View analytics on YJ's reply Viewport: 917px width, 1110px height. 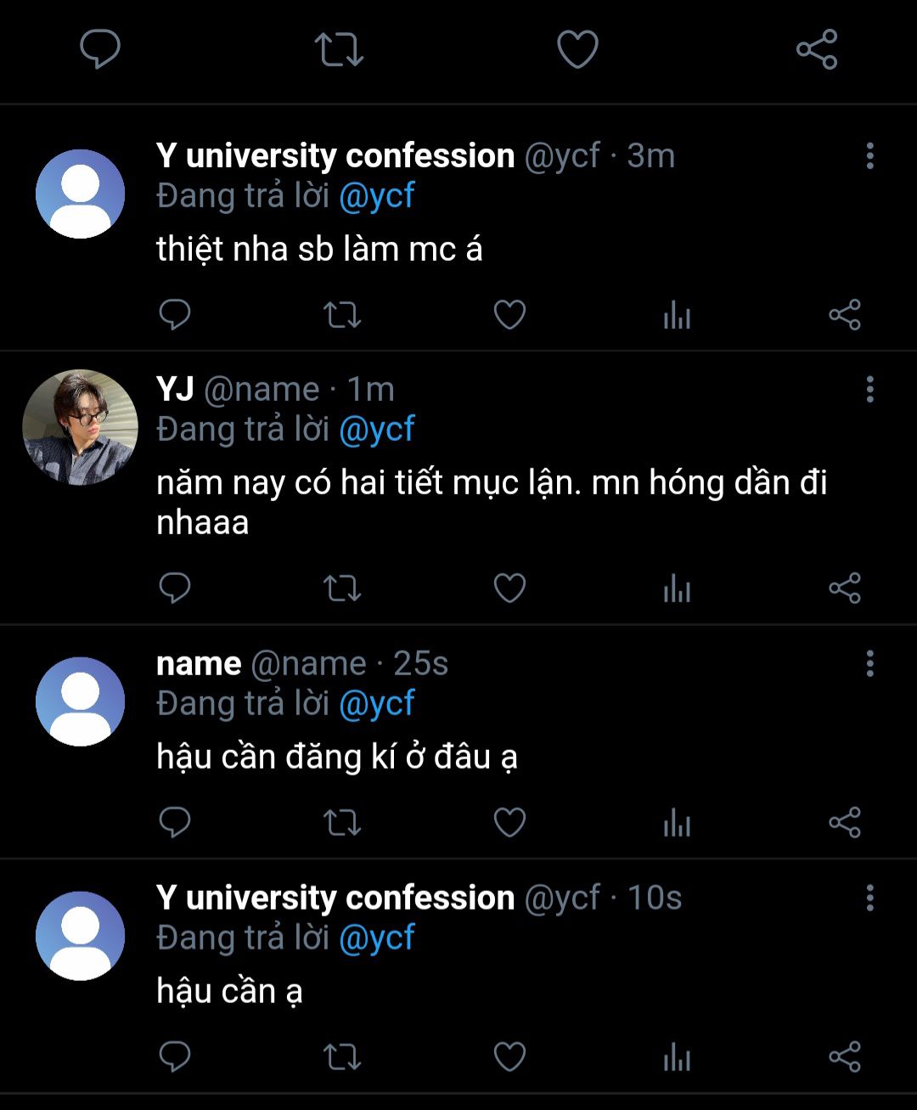tap(677, 588)
